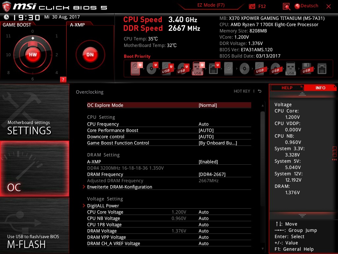Open the A-XMP [Enabled] setting in list
Screen dimensions: 338x254
169,162
